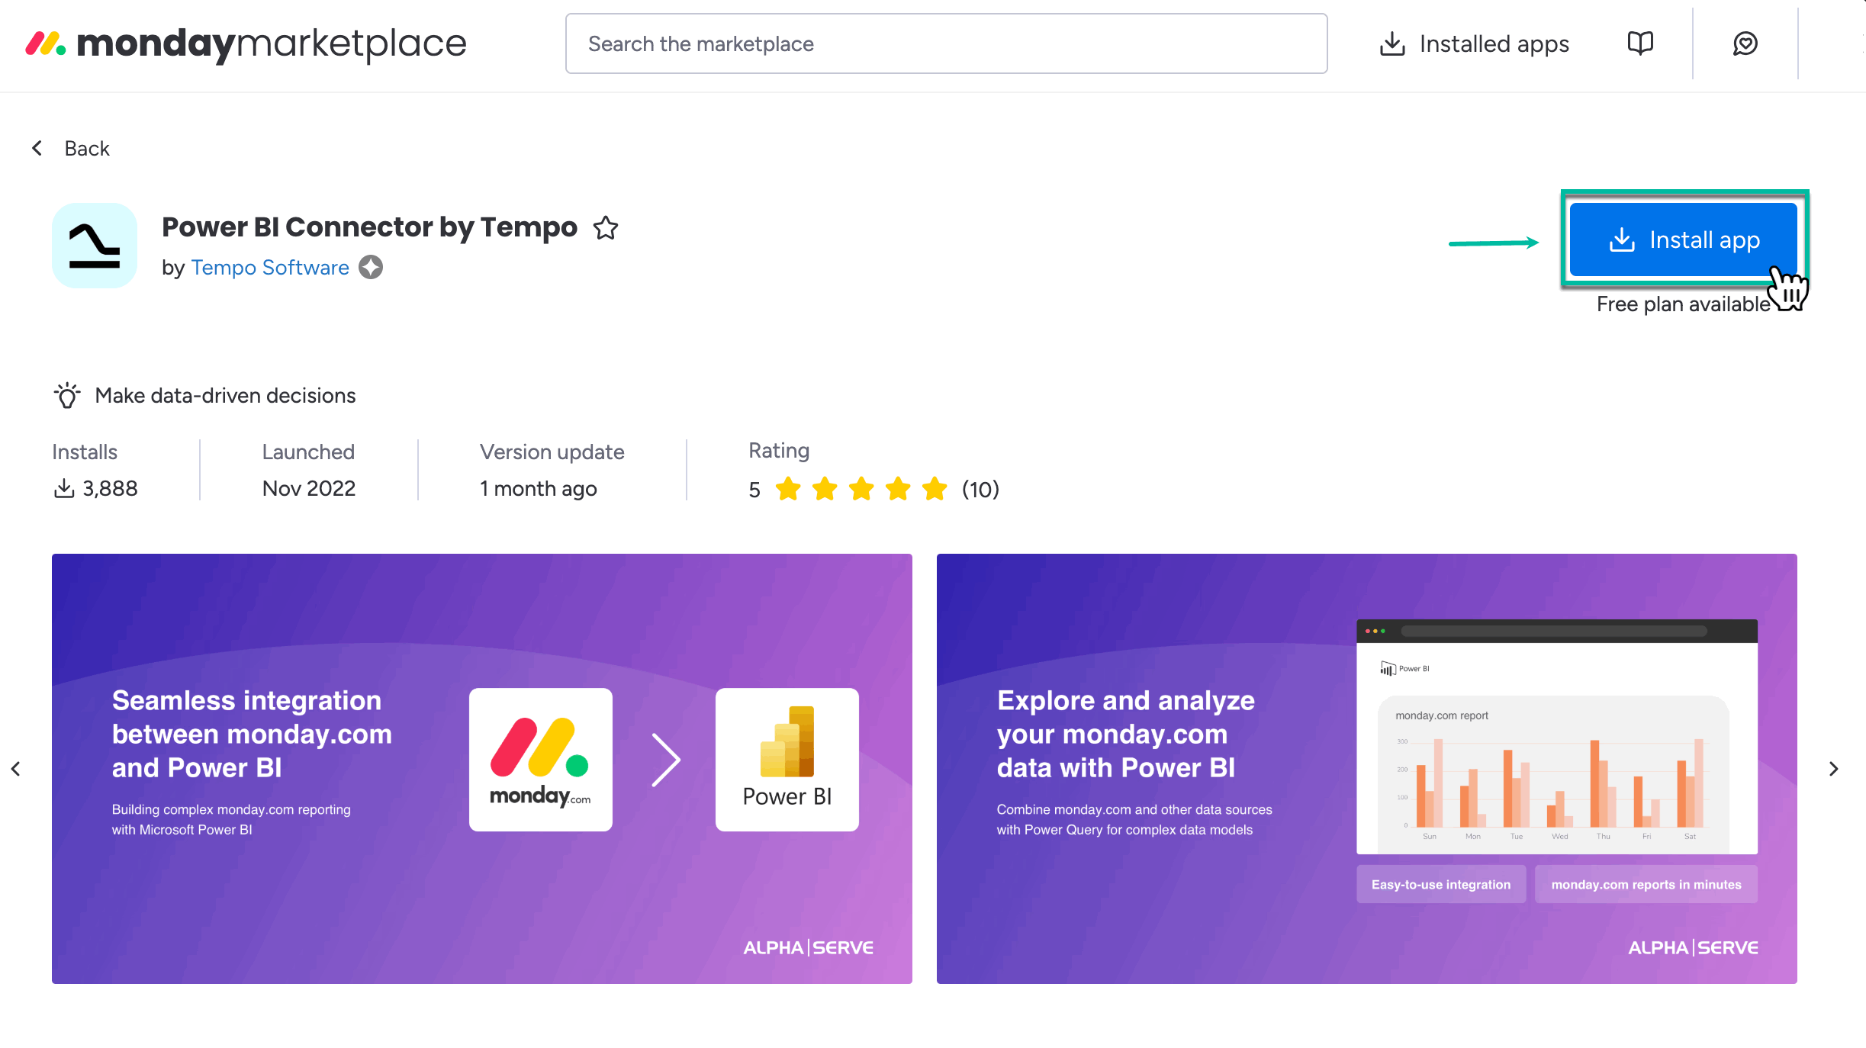Click the Power BI Connector app icon
Image resolution: width=1866 pixels, height=1048 pixels.
[x=95, y=246]
